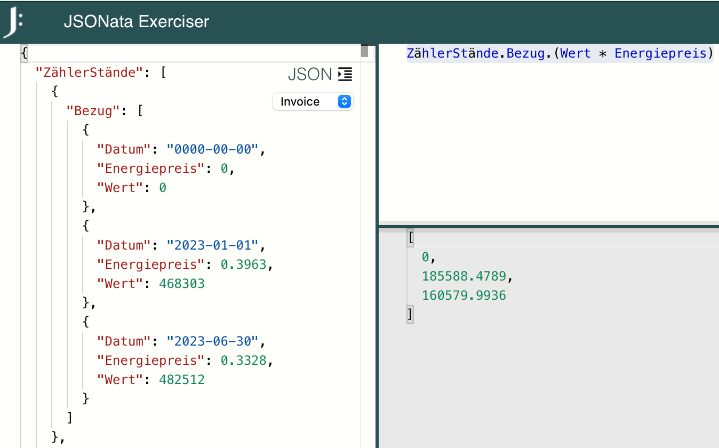Click the Energiepreis value 0.3963

(x=244, y=264)
